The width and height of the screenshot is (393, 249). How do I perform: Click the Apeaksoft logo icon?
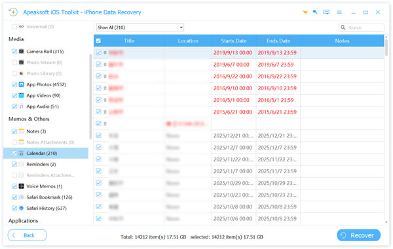point(13,12)
